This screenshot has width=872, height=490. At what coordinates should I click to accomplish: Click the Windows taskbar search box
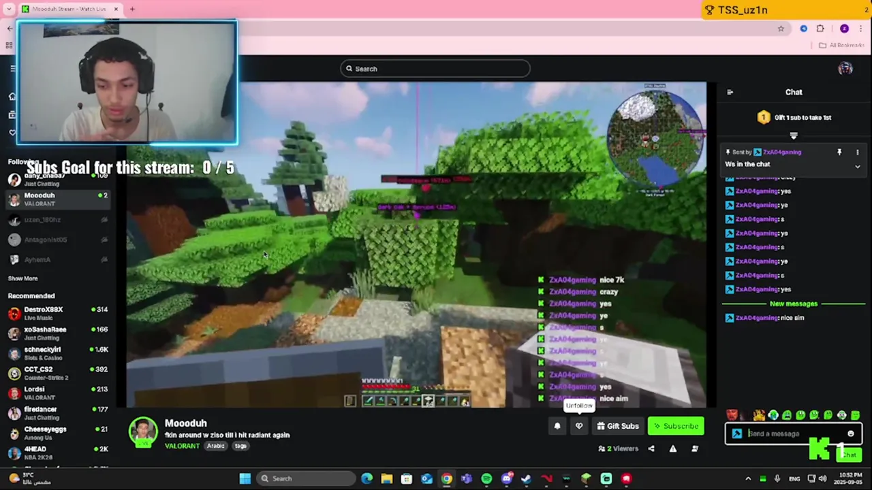305,478
